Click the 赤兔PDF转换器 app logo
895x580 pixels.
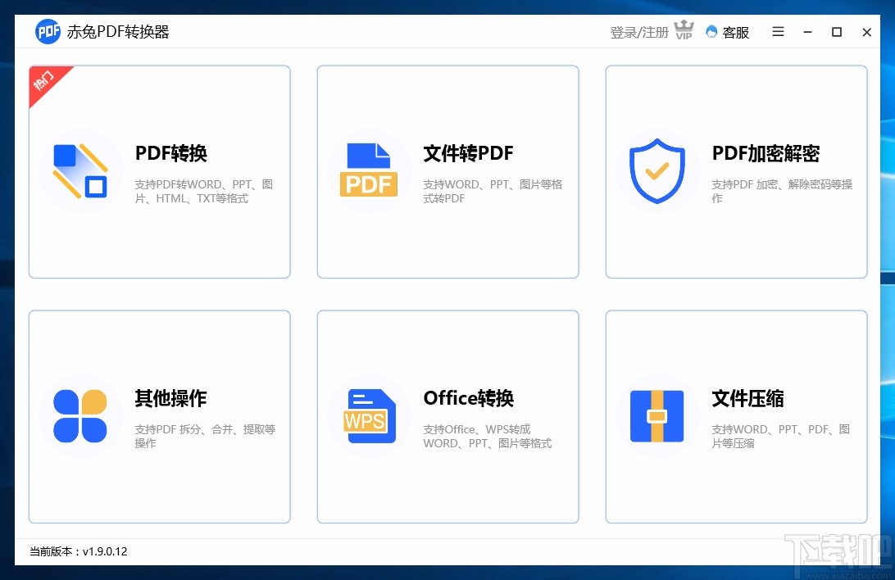pyautogui.click(x=47, y=31)
